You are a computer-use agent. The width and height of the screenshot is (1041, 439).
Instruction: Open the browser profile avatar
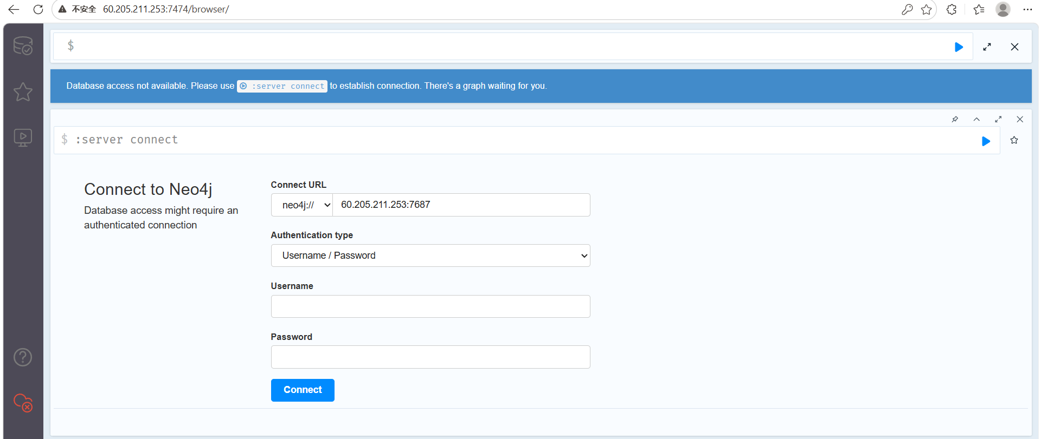[x=1003, y=9]
